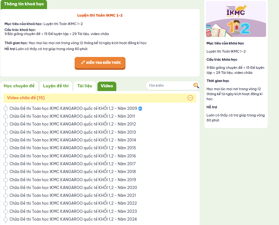The image size is (279, 225).
Task: Open the Năm 2015 exam video
Action: [x=73, y=148]
